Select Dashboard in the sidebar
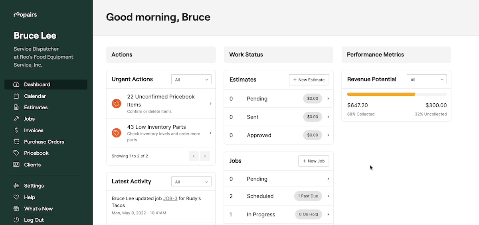 click(x=37, y=85)
